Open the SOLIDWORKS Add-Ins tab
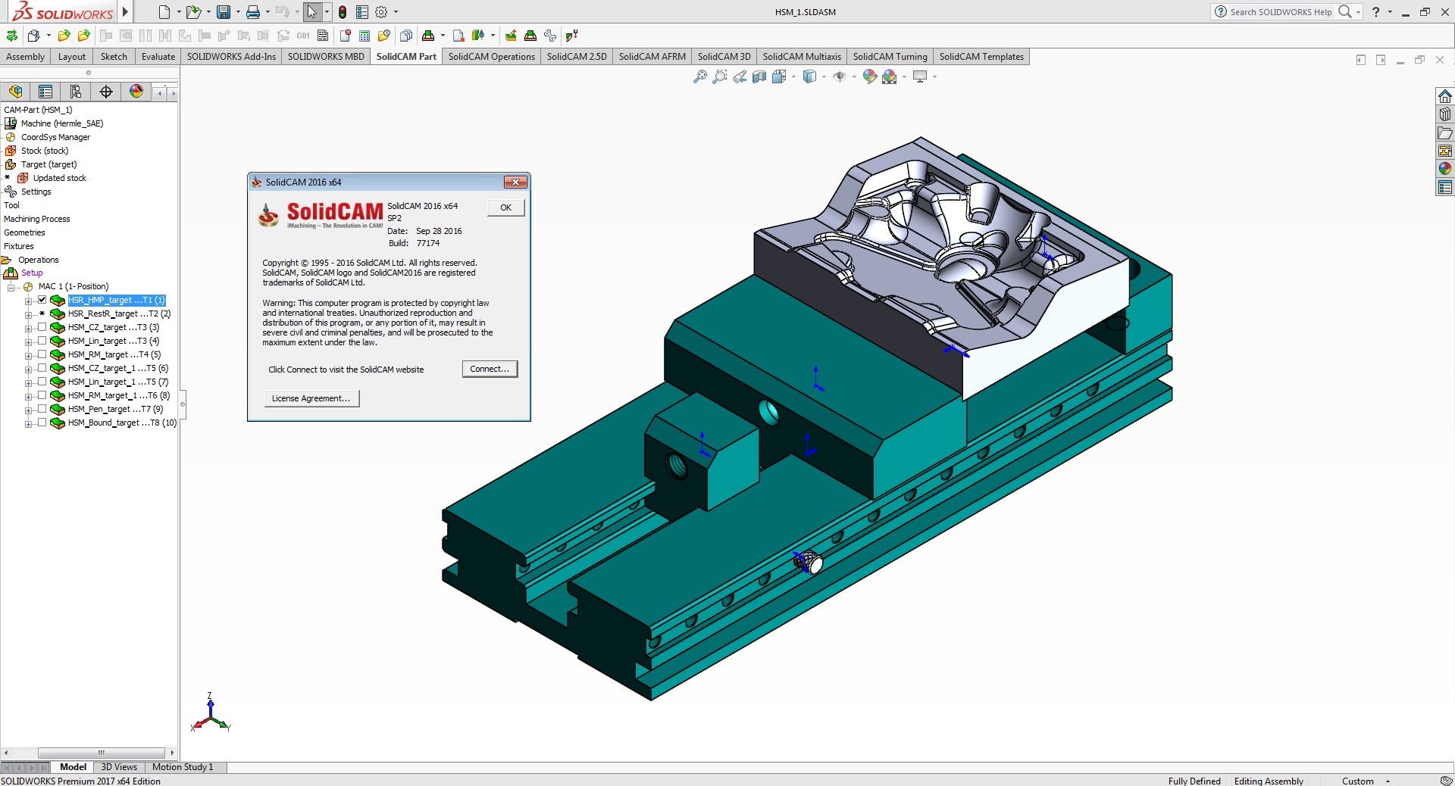The image size is (1455, 786). (x=231, y=57)
